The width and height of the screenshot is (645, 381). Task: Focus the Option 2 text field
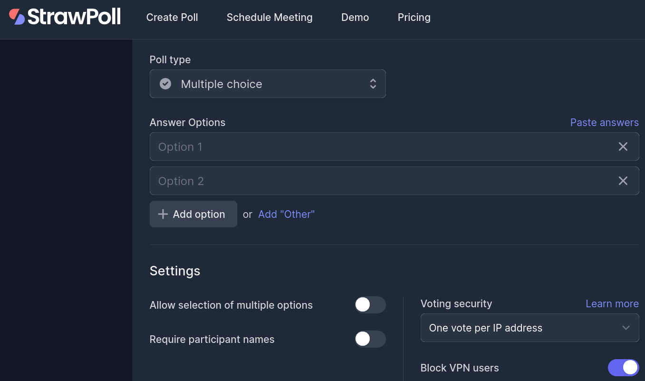pos(380,181)
